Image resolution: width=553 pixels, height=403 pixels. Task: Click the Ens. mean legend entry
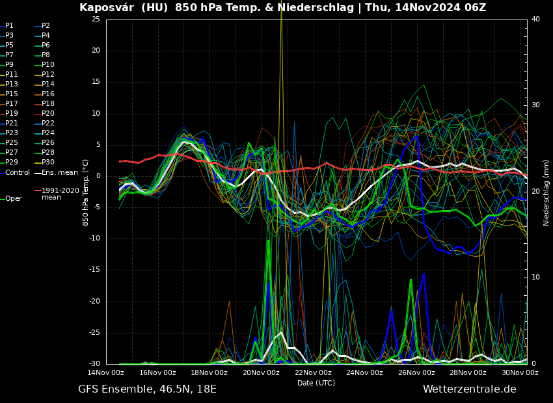point(59,172)
